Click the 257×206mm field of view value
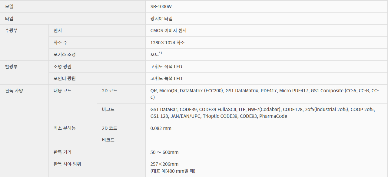Image resolution: width=388 pixels, height=177 pixels. [164, 164]
